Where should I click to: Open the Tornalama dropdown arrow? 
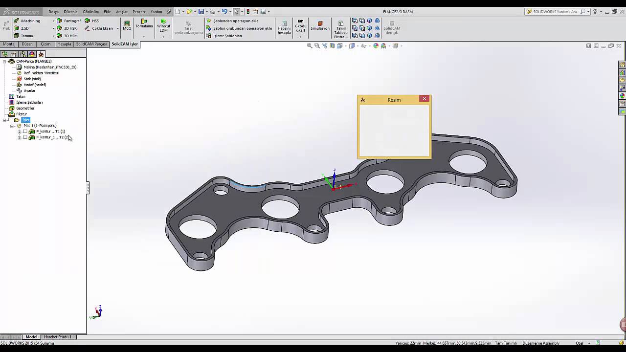point(144,37)
